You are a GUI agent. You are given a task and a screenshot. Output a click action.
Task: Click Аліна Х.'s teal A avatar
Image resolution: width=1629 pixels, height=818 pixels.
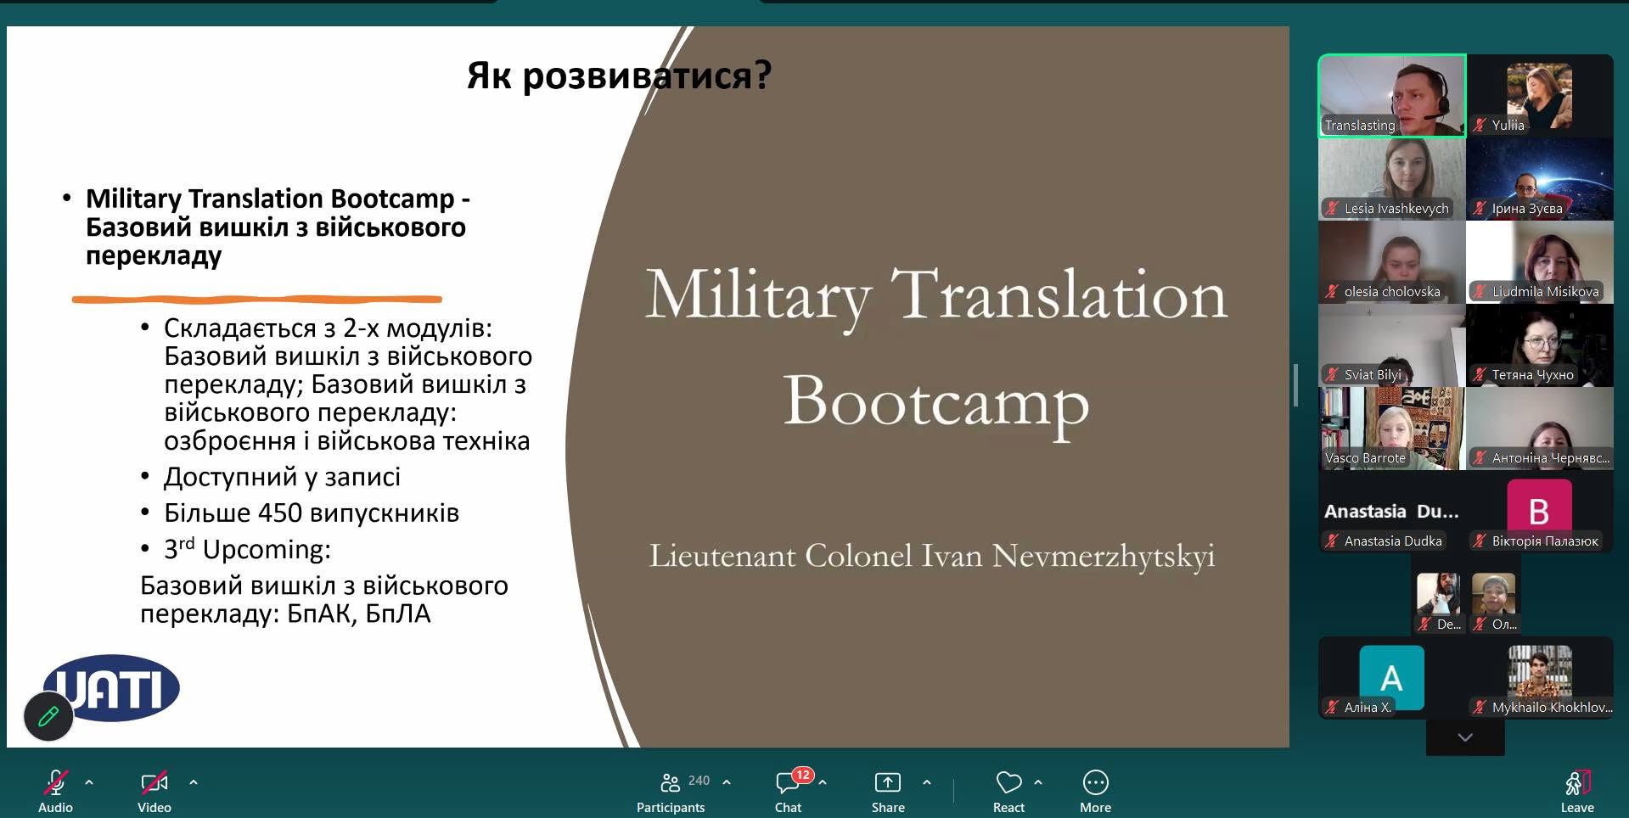point(1391,677)
